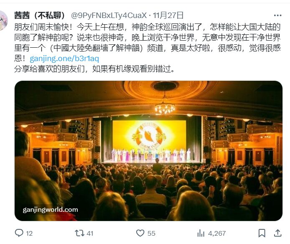
Task: Bookmark this post
Action: pyautogui.click(x=262, y=233)
